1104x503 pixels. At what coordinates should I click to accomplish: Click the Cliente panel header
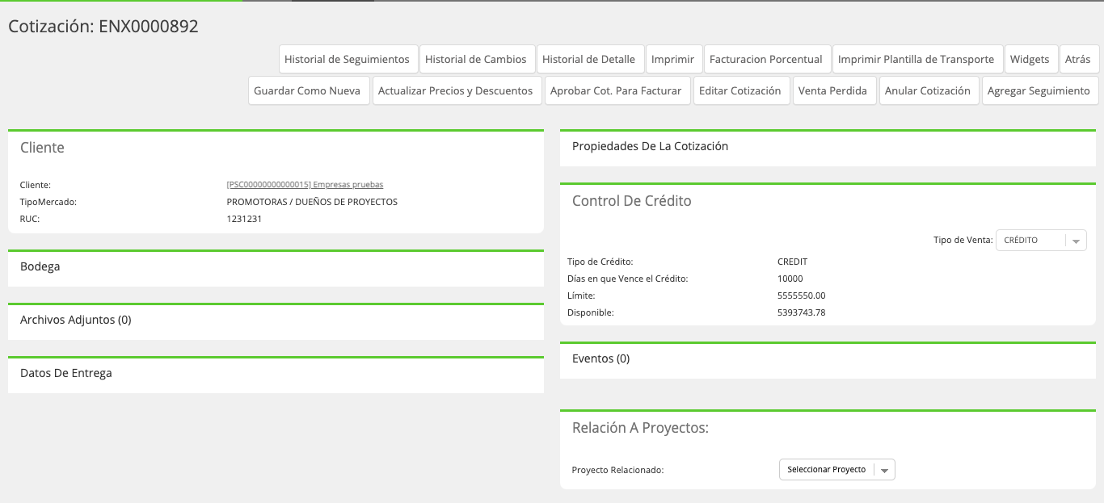click(42, 148)
